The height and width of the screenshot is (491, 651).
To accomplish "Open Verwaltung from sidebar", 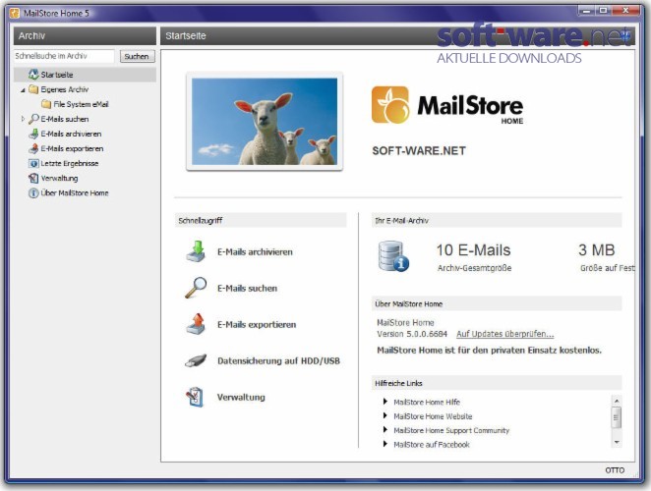I will click(x=59, y=179).
